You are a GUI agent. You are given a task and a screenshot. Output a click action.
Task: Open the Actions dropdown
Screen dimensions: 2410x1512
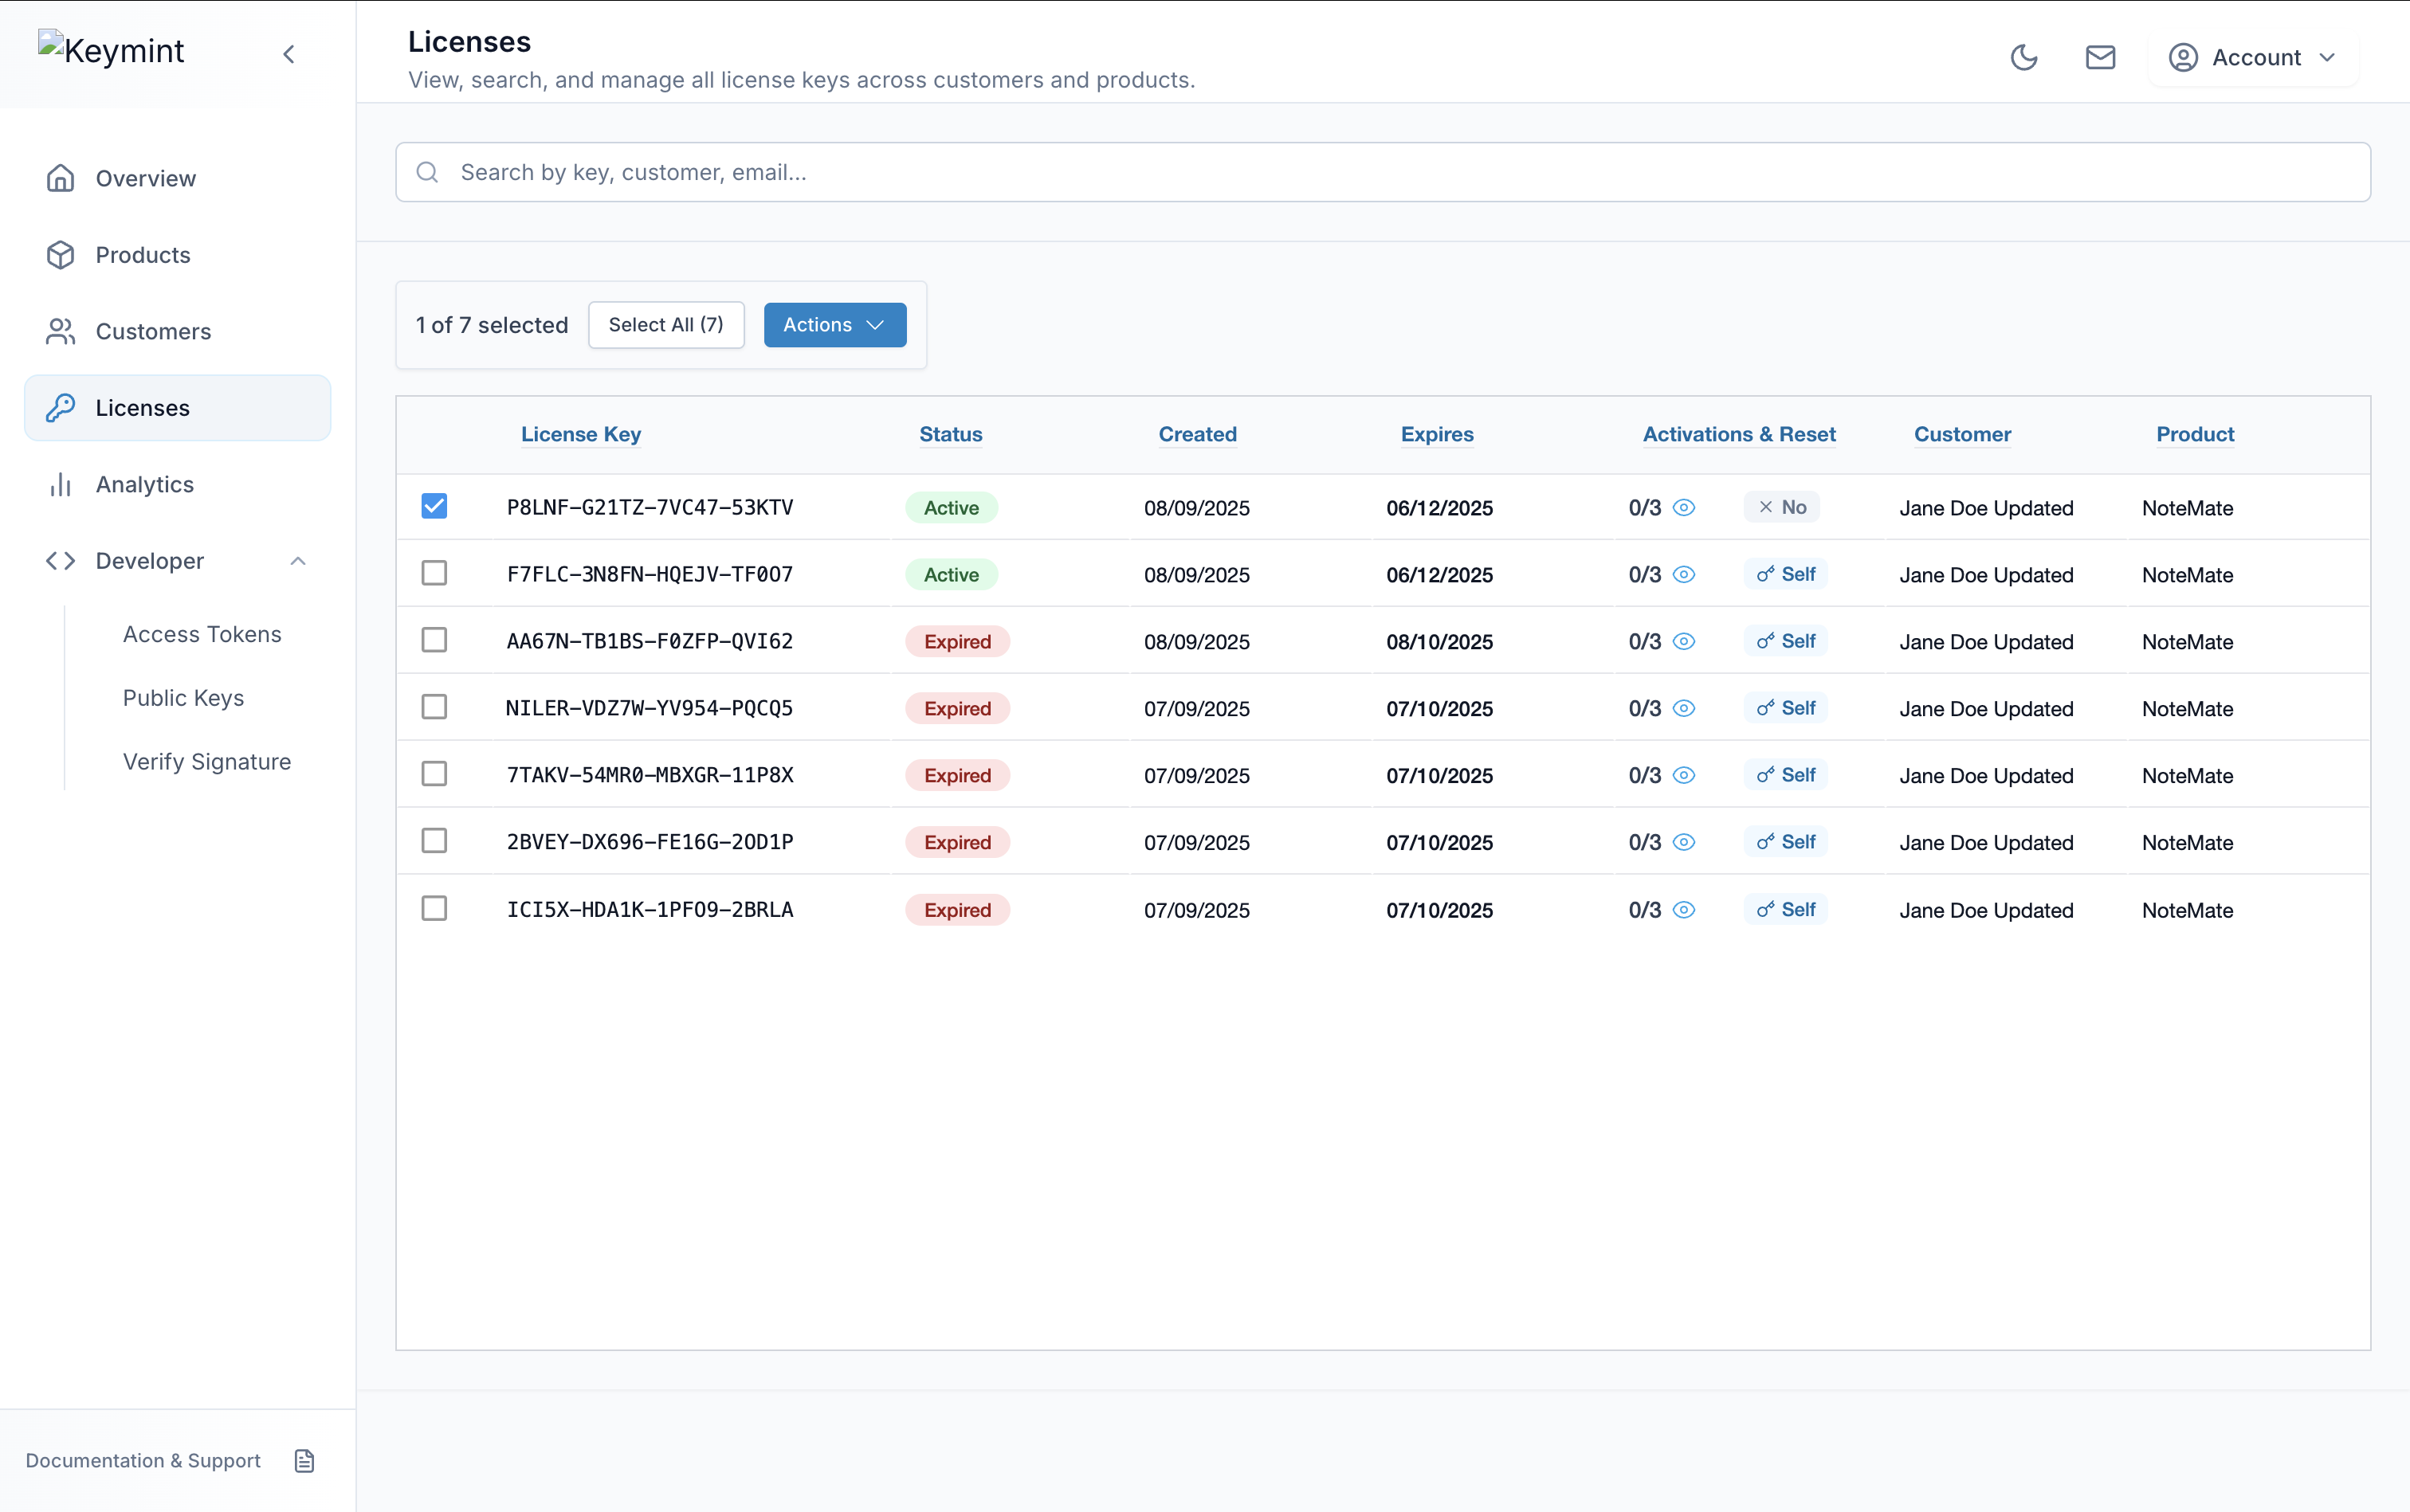click(834, 325)
